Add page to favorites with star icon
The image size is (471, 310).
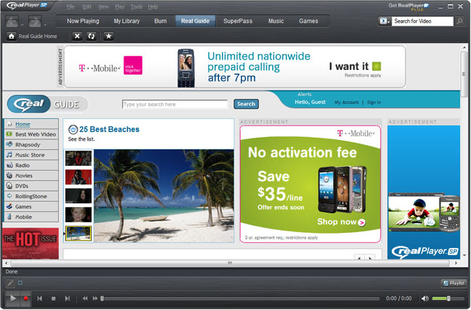coord(109,37)
